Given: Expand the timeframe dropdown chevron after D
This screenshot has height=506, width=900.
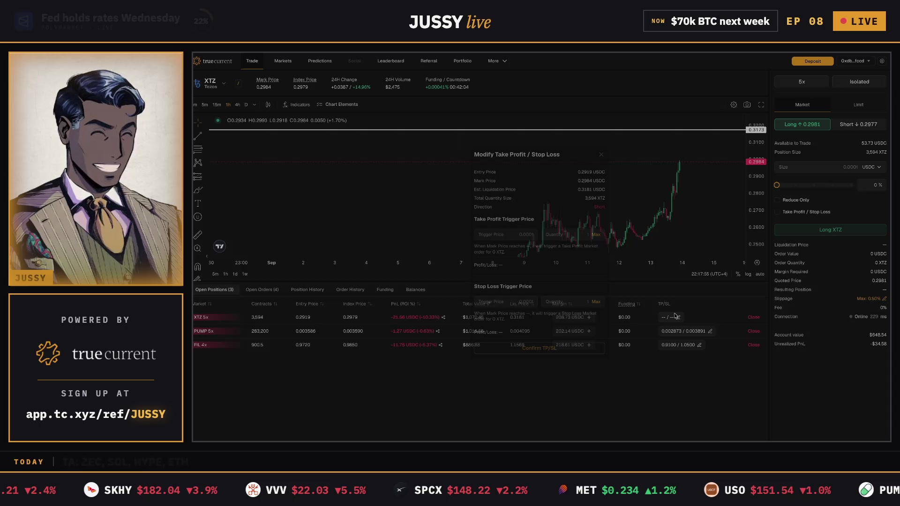Looking at the screenshot, I should [x=255, y=104].
